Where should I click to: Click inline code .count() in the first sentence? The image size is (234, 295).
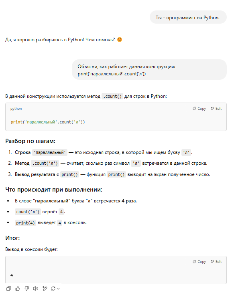click(112, 96)
